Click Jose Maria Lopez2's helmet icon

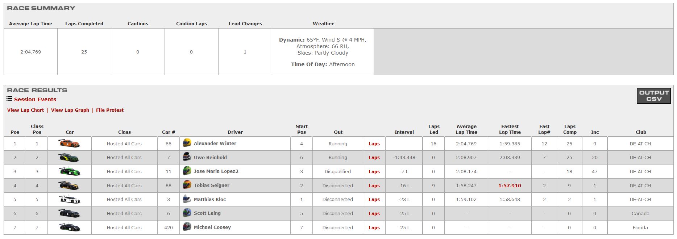click(x=187, y=171)
